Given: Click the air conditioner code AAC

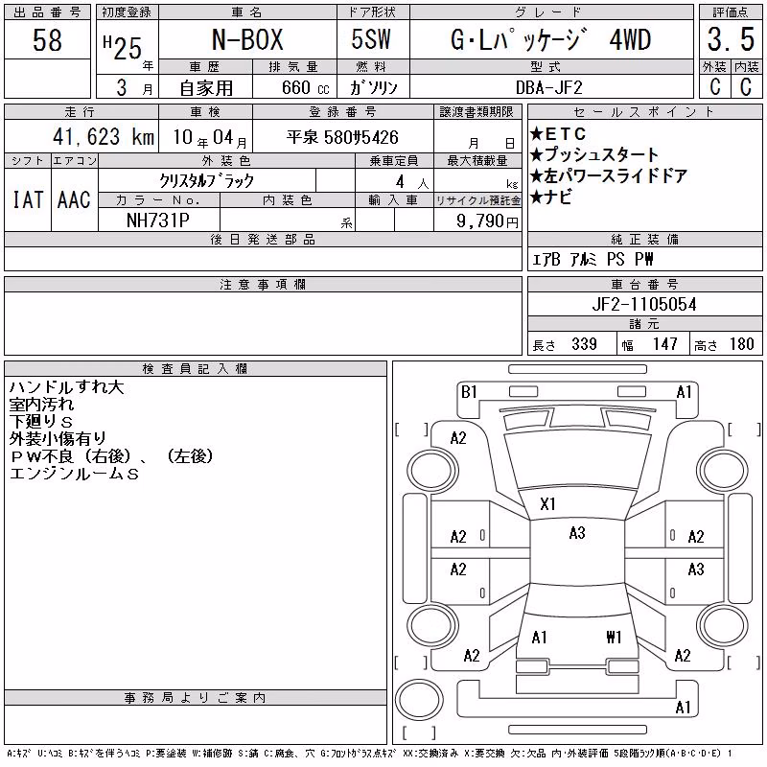Looking at the screenshot, I should click(75, 200).
